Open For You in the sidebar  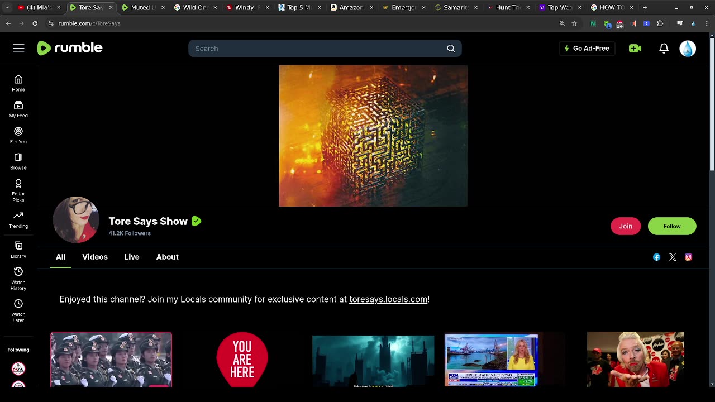[18, 135]
